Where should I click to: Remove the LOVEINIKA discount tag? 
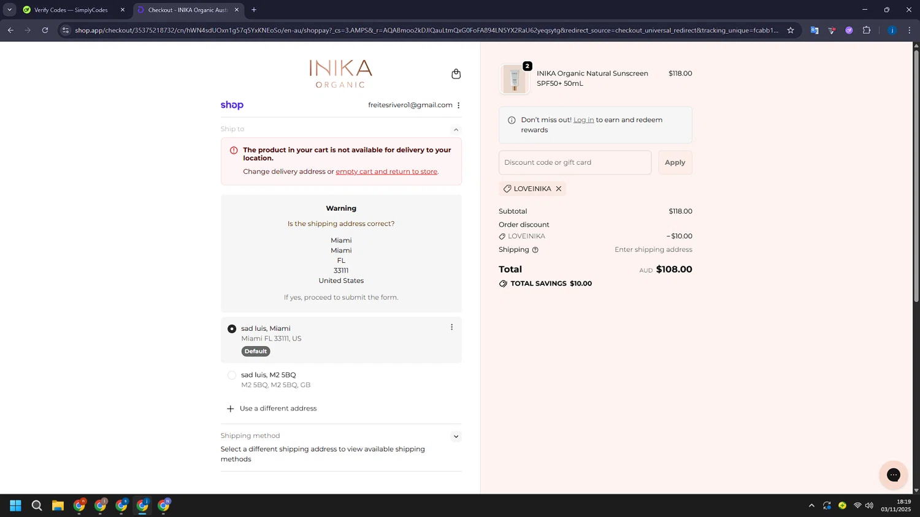(x=559, y=189)
